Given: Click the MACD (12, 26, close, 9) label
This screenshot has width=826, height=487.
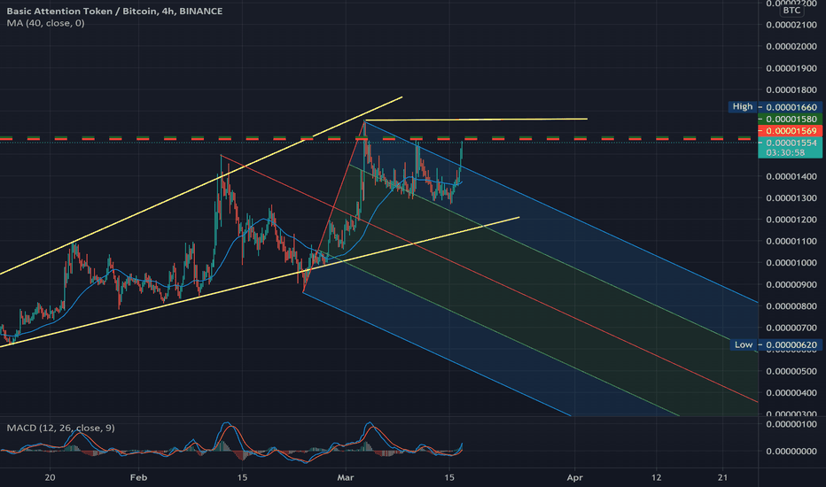Looking at the screenshot, I should tap(60, 428).
